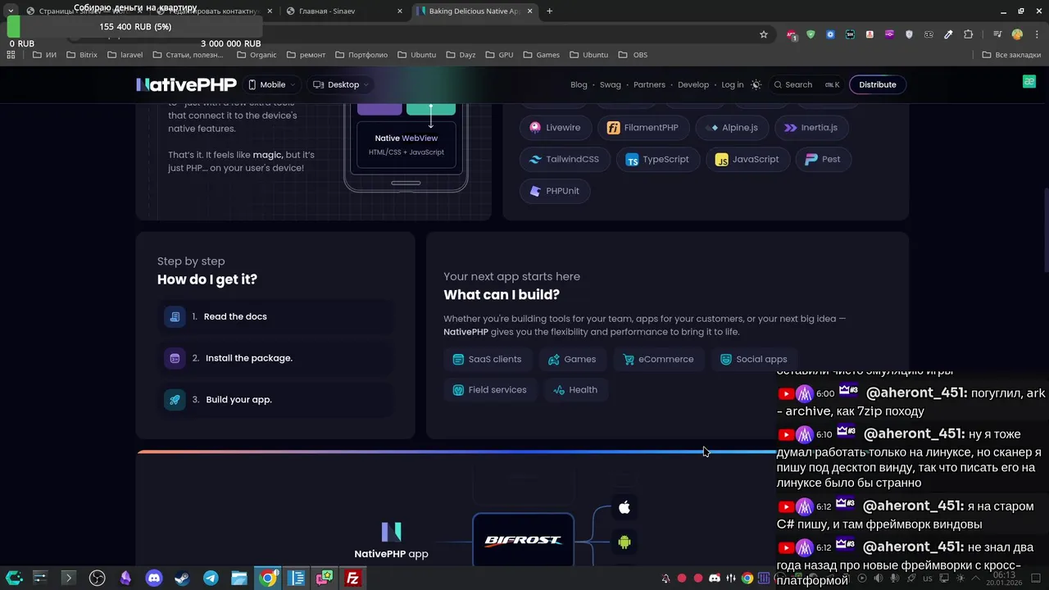Click the Pest badge
Screen dimensions: 1049x590
[x=823, y=159]
